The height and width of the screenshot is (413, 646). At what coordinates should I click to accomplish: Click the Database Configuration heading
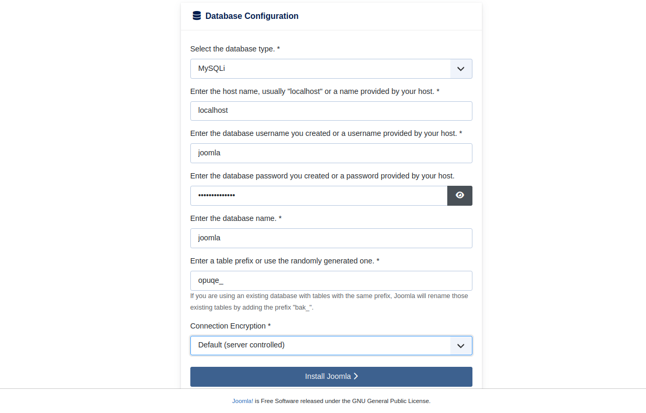tap(252, 16)
